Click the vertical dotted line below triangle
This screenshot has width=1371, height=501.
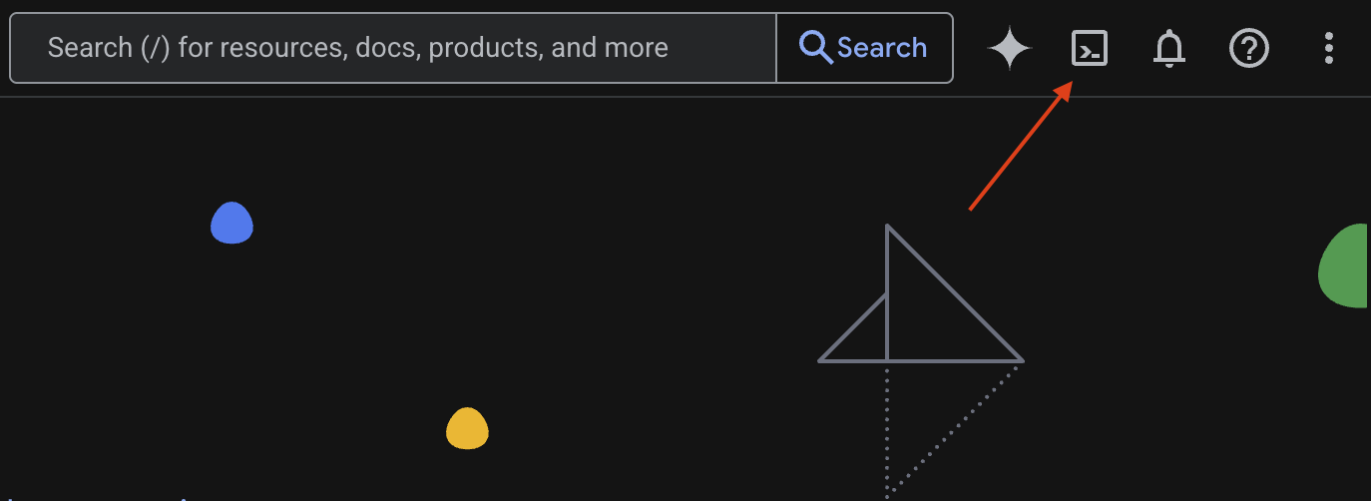(887, 429)
